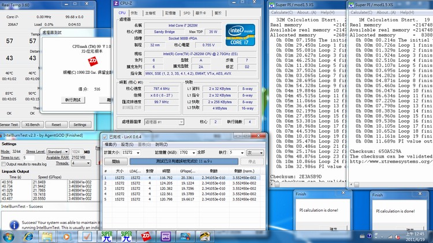Click the LinX title bar checkmark icon
433x243 pixels.
point(105,137)
